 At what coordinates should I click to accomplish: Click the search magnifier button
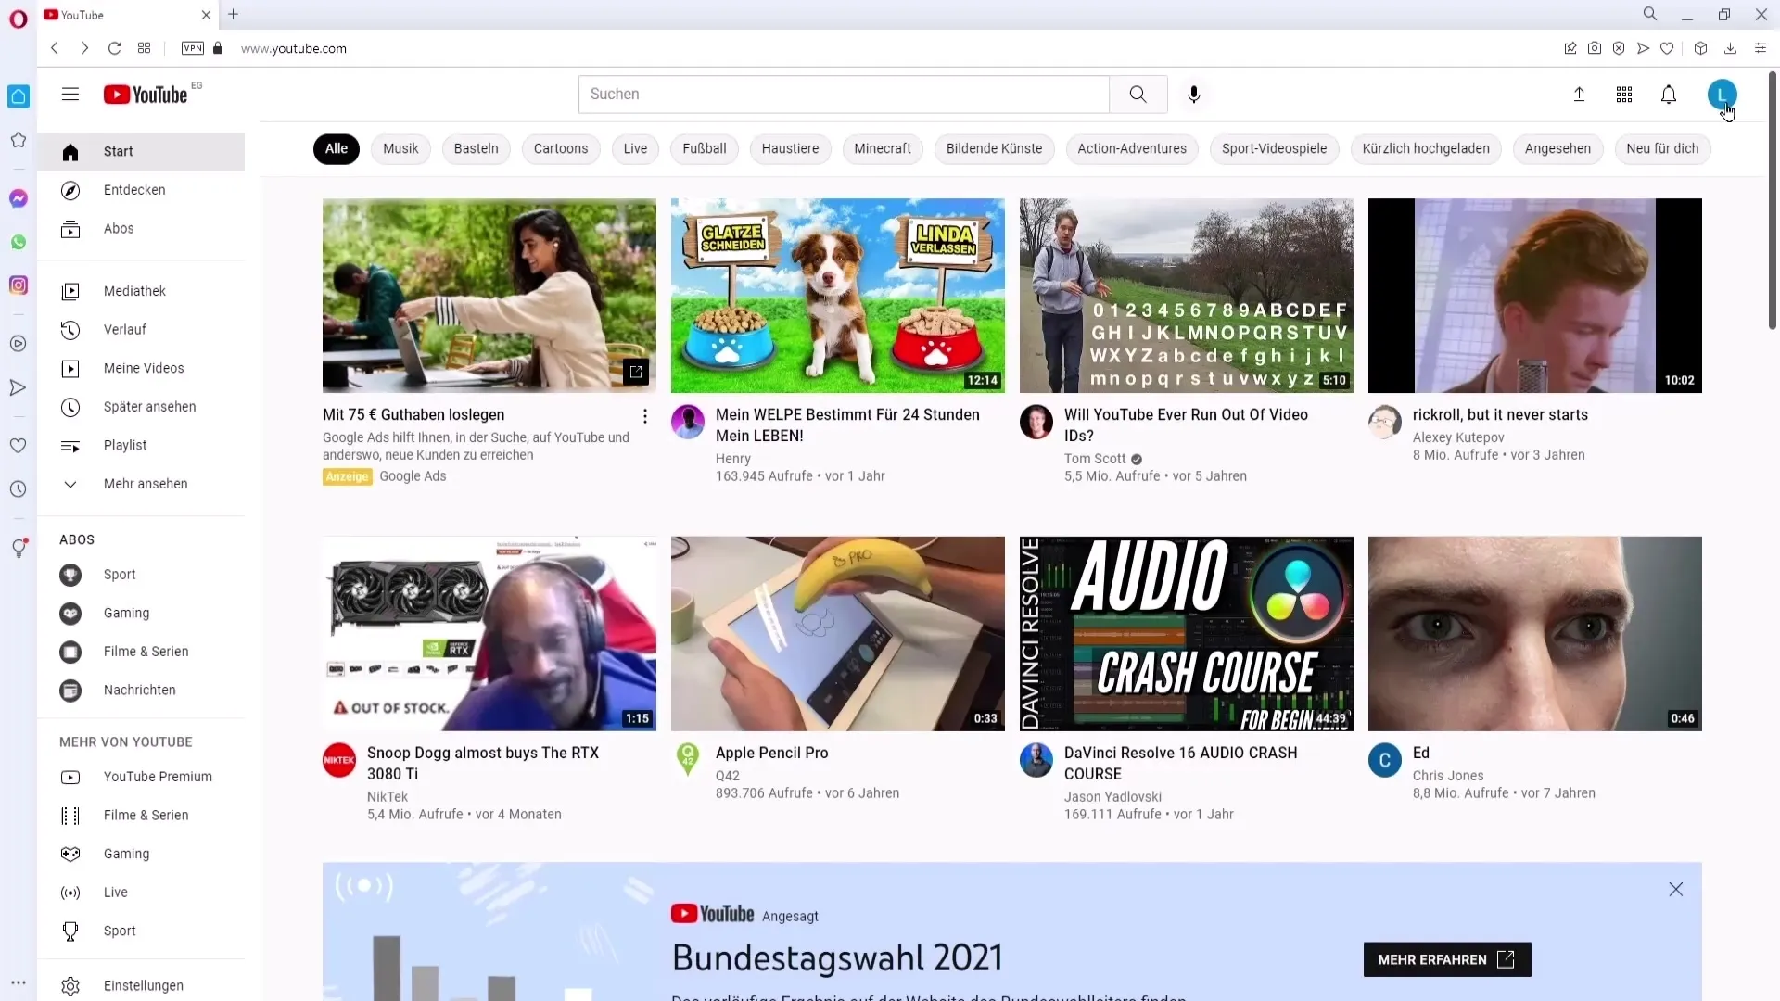coord(1138,94)
